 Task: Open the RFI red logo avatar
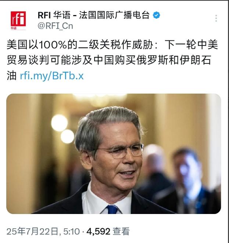tap(18, 20)
